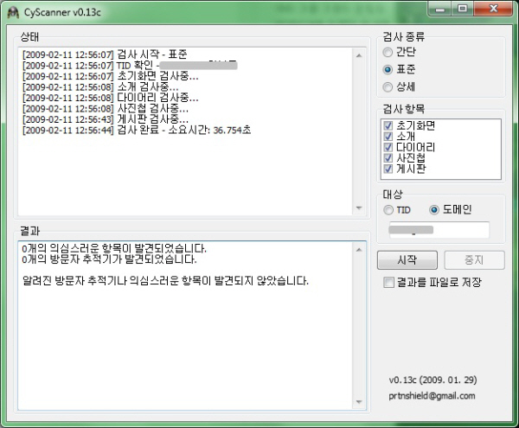The width and height of the screenshot is (519, 428).
Task: Select the 상세 scan type radio button
Action: [x=388, y=87]
